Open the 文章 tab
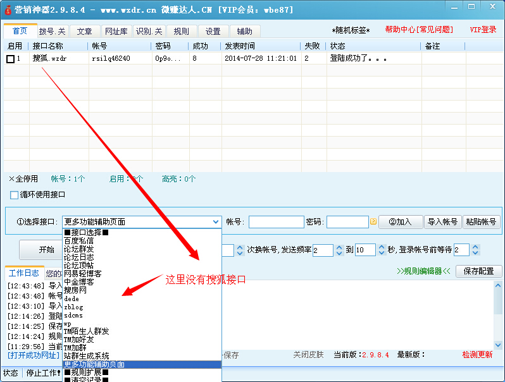Screen dimensions: 505x382 pos(84,31)
